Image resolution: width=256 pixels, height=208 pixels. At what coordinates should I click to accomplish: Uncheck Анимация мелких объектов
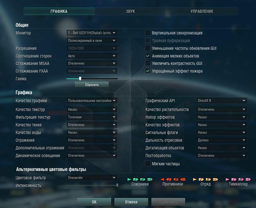click(148, 56)
